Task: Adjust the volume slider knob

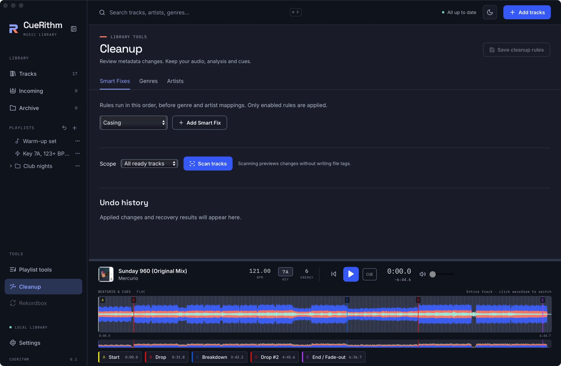Action: (433, 274)
